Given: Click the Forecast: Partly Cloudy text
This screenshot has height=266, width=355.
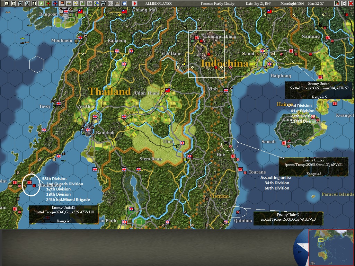Looking at the screenshot, I should point(218,3).
